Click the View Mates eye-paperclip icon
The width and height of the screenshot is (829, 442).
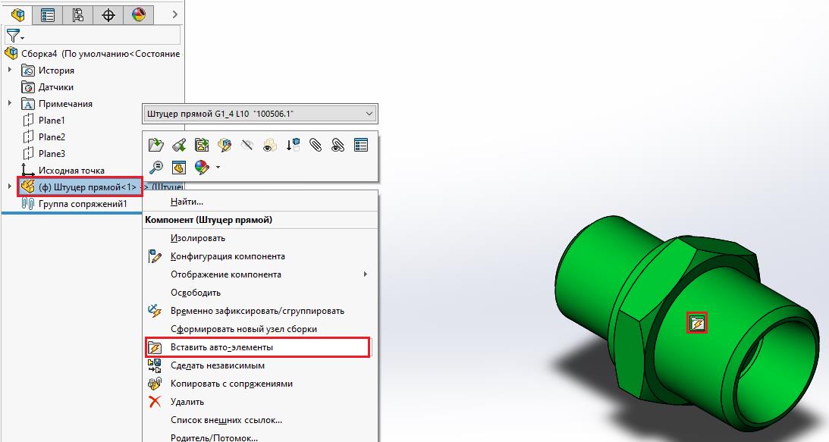[338, 145]
